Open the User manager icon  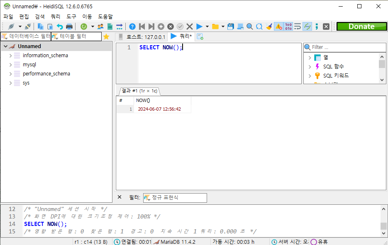(100, 27)
